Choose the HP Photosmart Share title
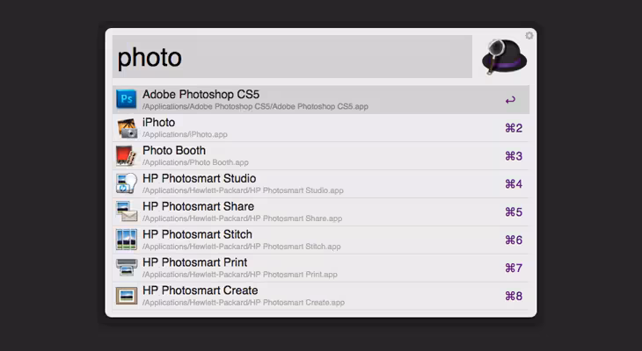 pyautogui.click(x=198, y=206)
